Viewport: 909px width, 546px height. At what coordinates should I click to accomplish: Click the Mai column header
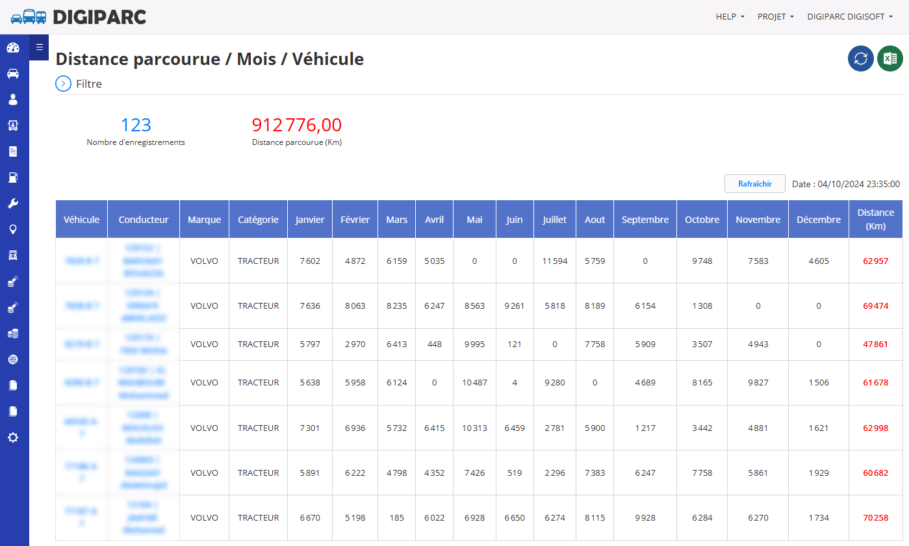[475, 219]
